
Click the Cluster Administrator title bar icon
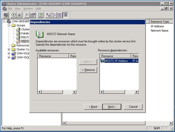pos(4,4)
